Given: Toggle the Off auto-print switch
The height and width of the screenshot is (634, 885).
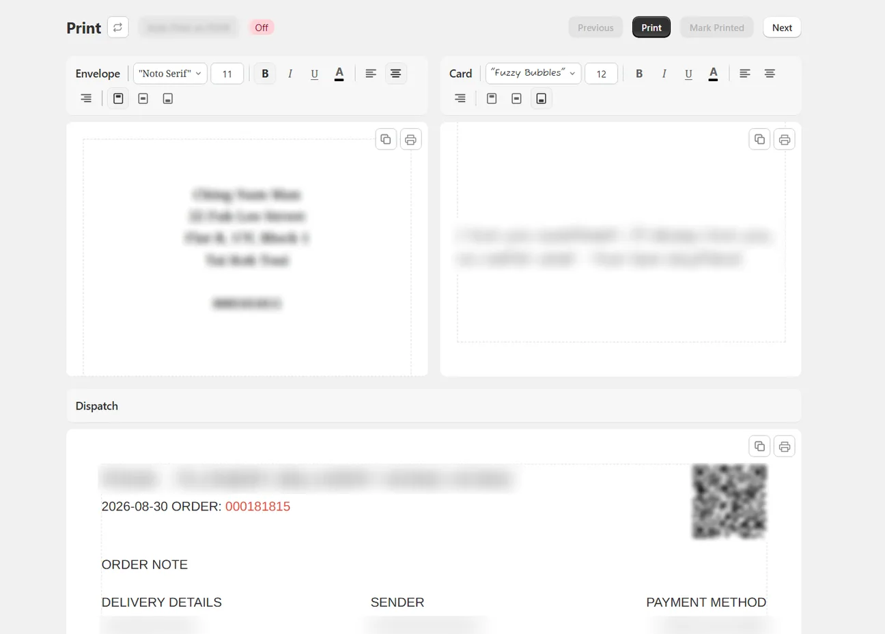Looking at the screenshot, I should click(262, 27).
